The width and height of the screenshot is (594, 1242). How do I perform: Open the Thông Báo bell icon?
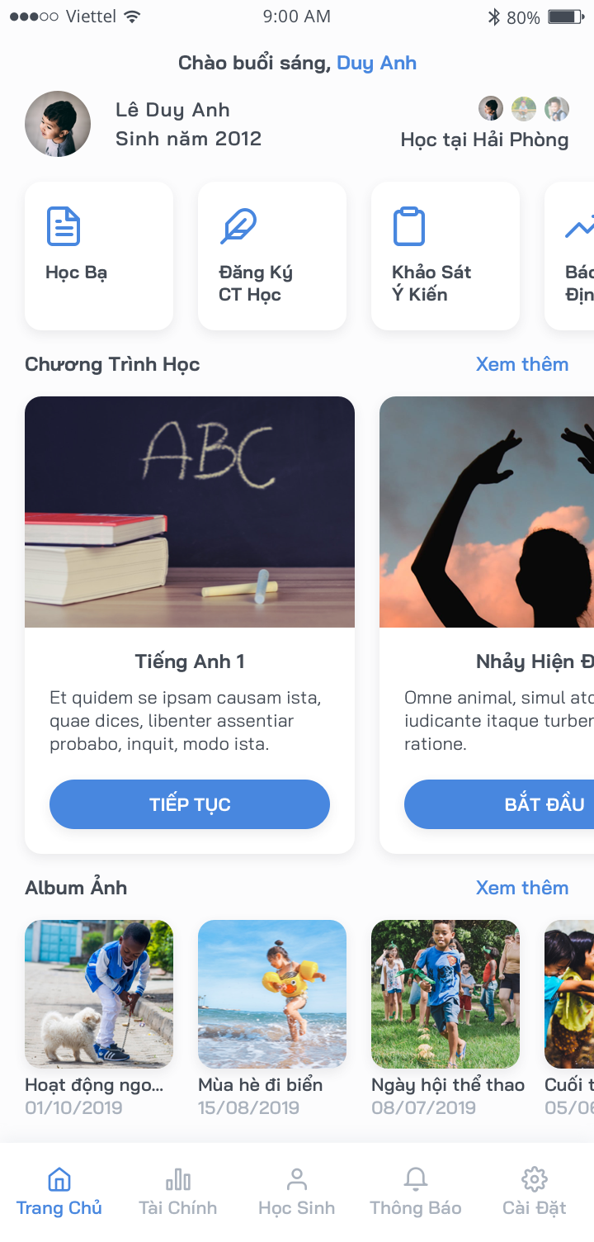(416, 1178)
